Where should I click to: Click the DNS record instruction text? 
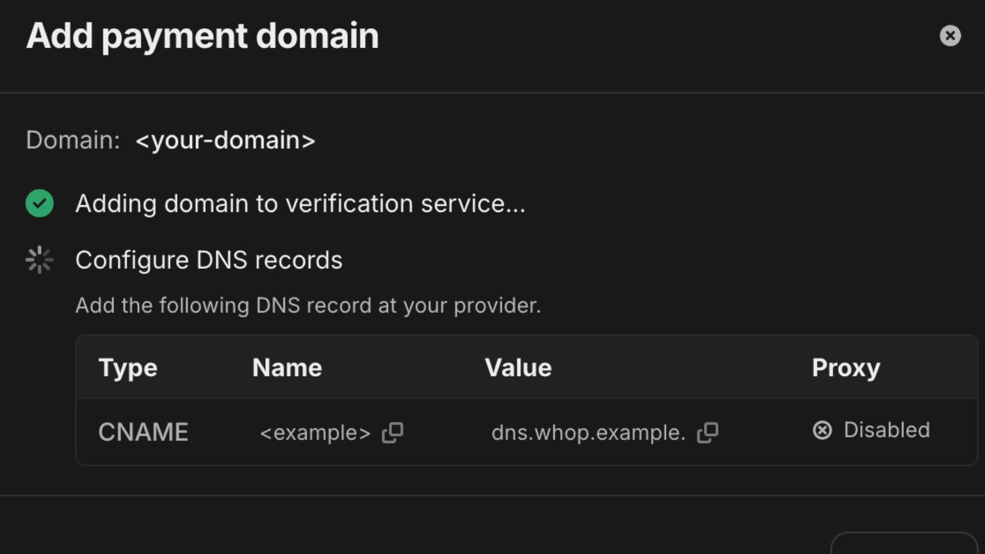pos(308,306)
